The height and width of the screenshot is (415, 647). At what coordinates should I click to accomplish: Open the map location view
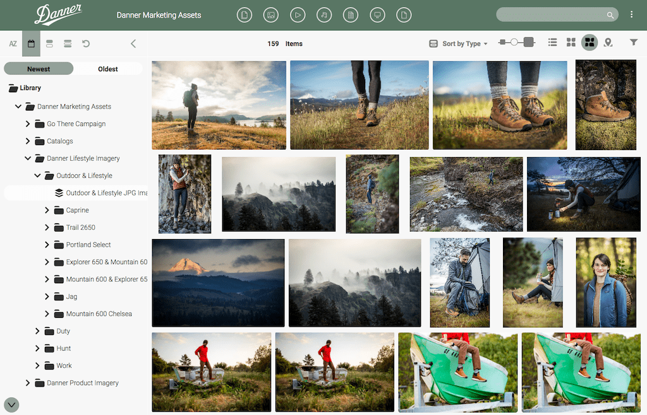click(x=608, y=43)
